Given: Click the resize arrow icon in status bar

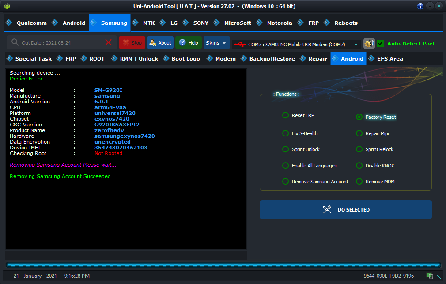Looking at the screenshot, I should pyautogui.click(x=439, y=276).
